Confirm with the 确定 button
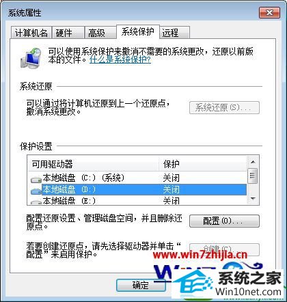This screenshot has height=302, width=287. point(141,285)
